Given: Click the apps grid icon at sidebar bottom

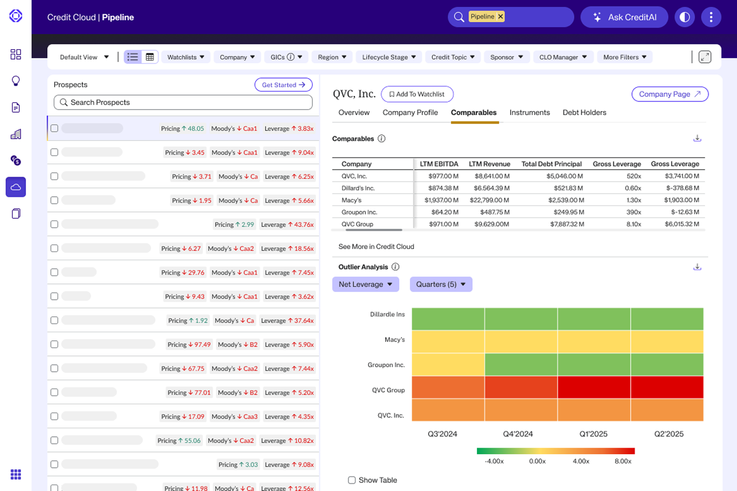Looking at the screenshot, I should pyautogui.click(x=16, y=474).
